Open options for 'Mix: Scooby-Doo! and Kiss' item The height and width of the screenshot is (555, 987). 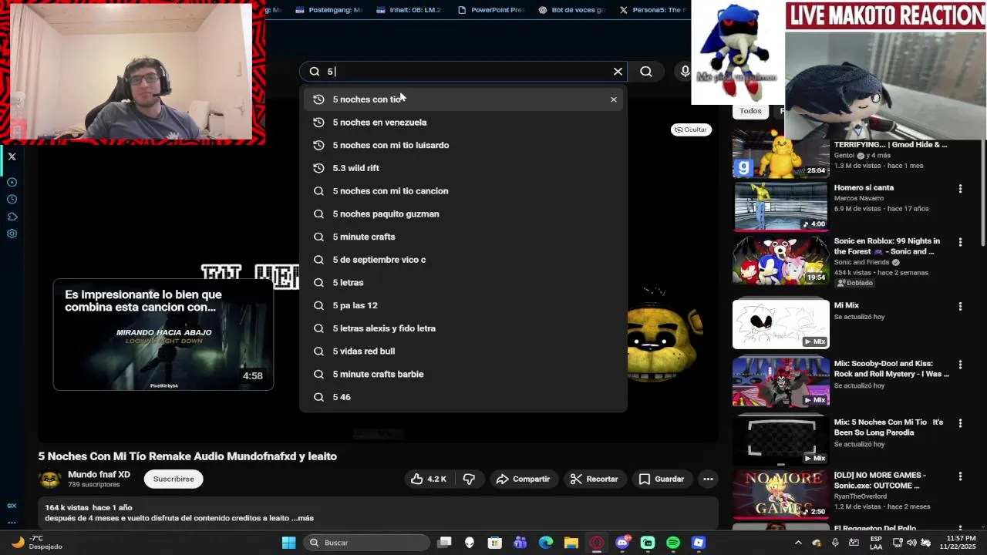960,365
